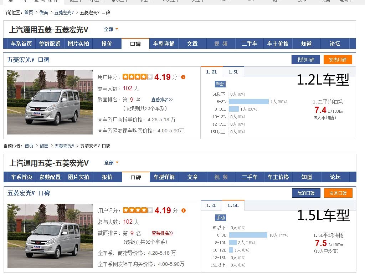Click the star rating icons in the 1.2L车型 section
The width and height of the screenshot is (365, 274).
(138, 77)
